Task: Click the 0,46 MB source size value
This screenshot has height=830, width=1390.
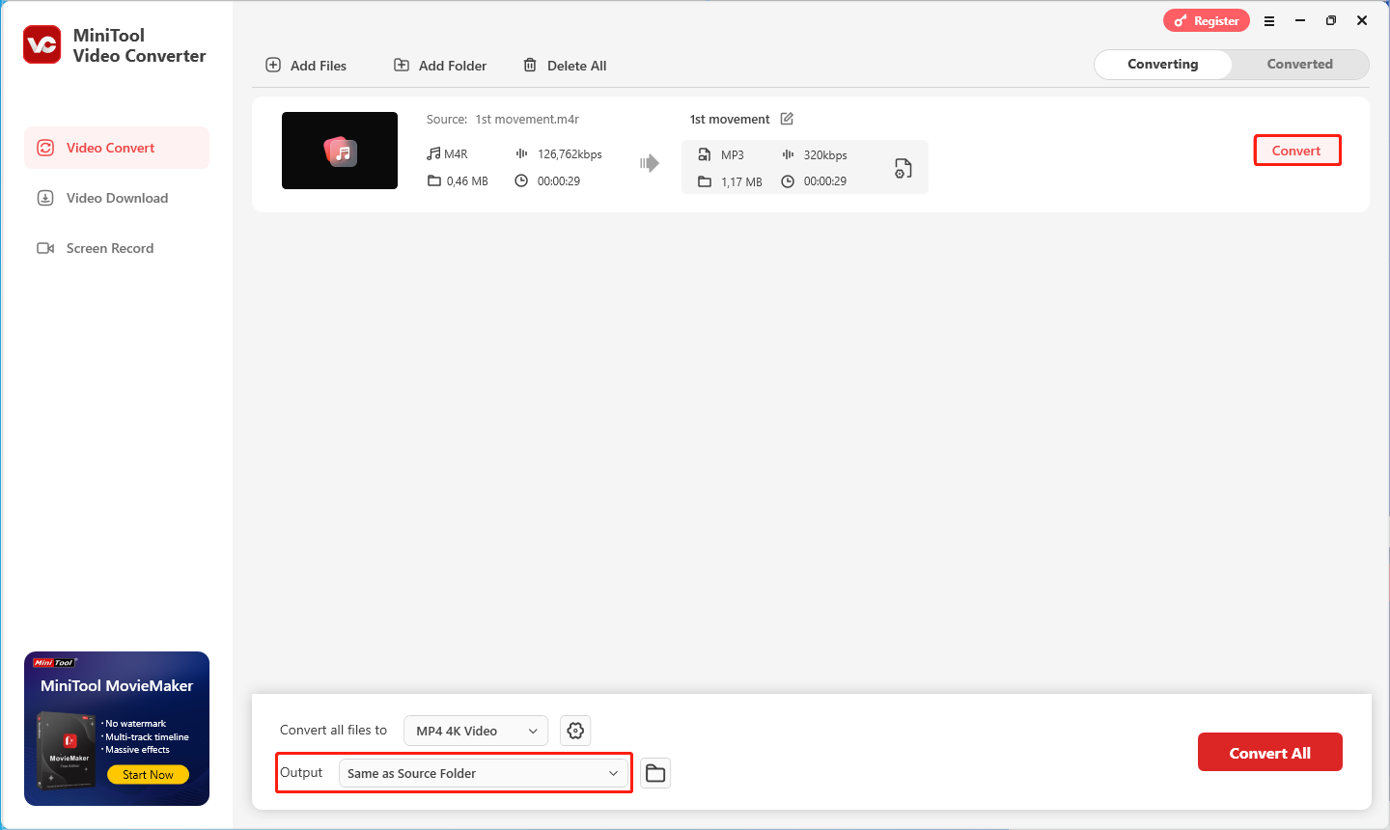Action: (467, 181)
